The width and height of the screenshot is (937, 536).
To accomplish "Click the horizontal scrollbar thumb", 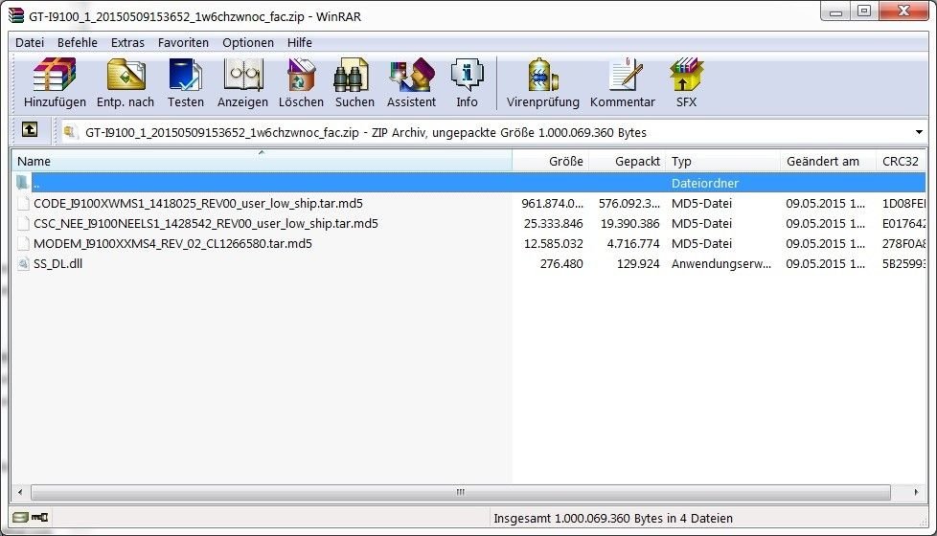I will [460, 492].
